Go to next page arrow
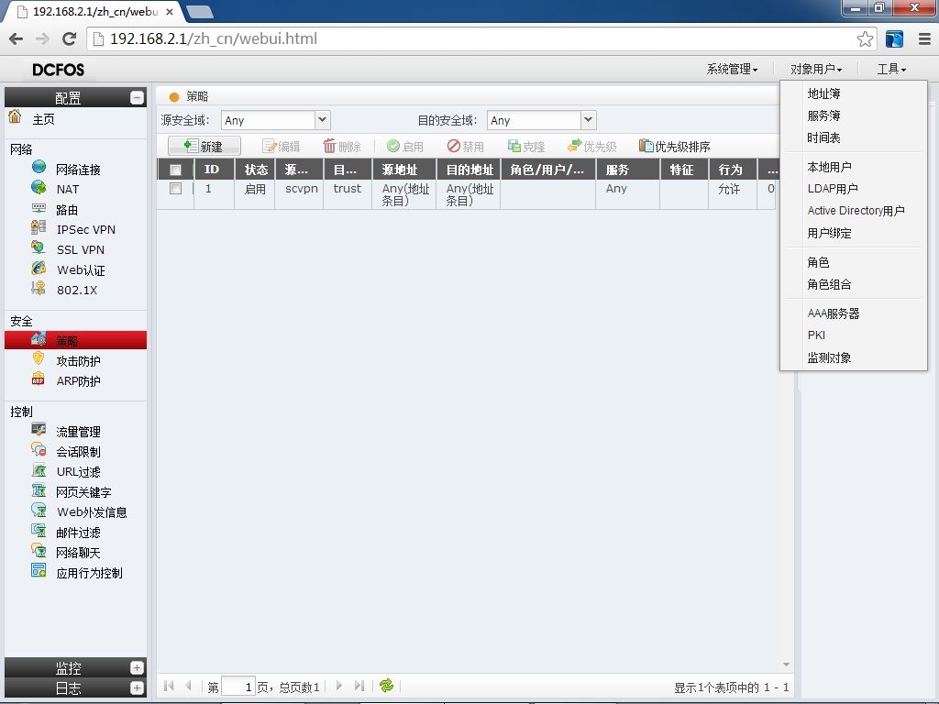 pos(339,686)
